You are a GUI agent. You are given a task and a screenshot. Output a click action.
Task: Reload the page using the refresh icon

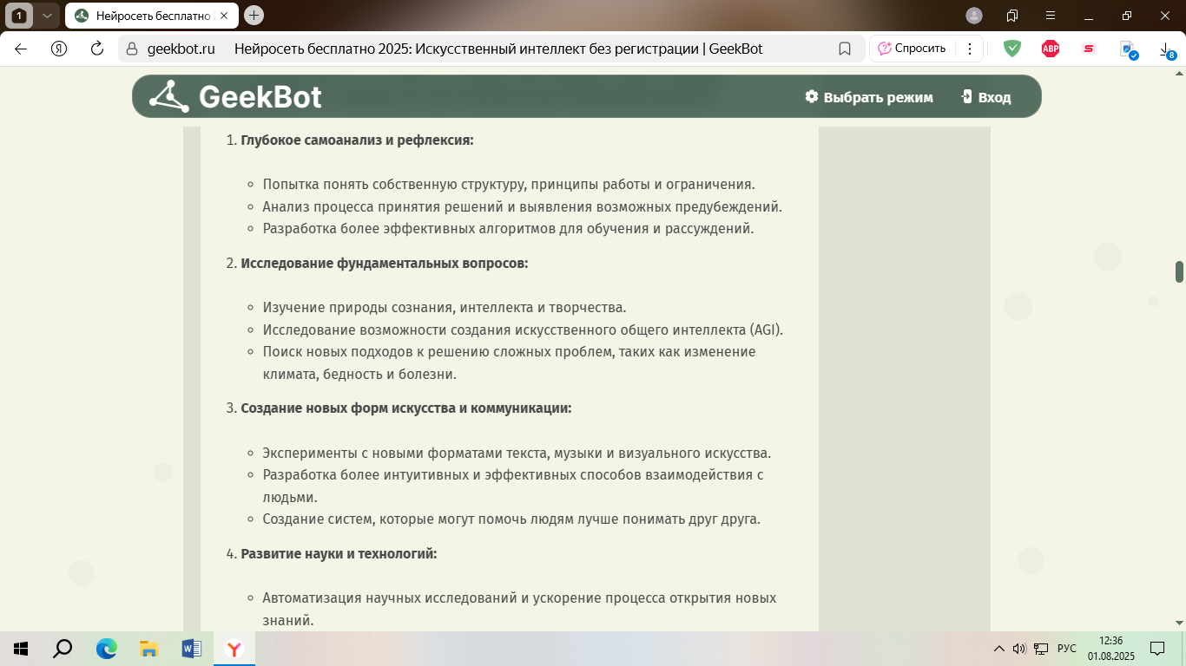(x=97, y=49)
